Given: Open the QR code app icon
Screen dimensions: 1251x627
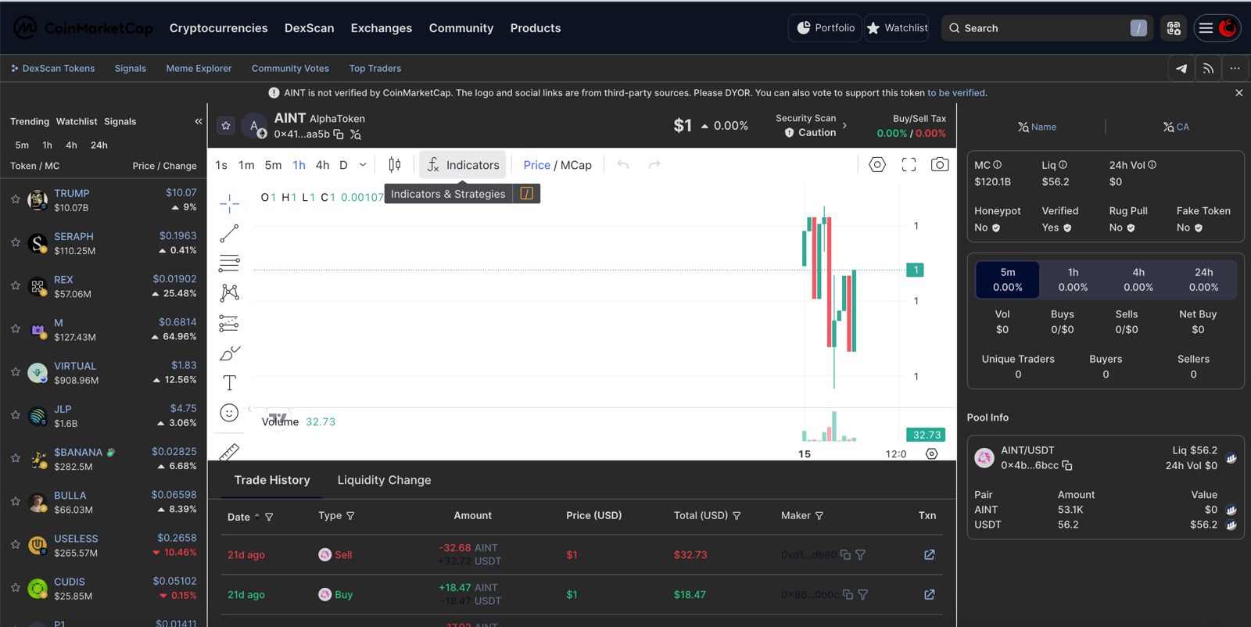Looking at the screenshot, I should tap(1174, 28).
